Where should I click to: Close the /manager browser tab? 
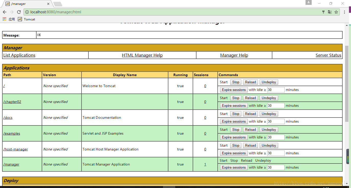48,4
